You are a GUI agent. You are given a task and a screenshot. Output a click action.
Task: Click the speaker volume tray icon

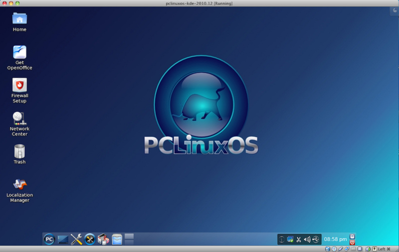[x=307, y=239]
